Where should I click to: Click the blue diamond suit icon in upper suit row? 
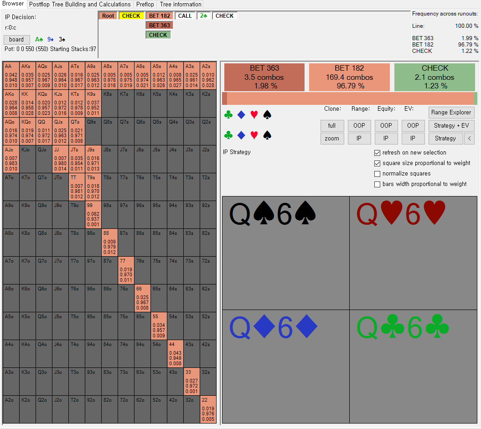[x=241, y=115]
